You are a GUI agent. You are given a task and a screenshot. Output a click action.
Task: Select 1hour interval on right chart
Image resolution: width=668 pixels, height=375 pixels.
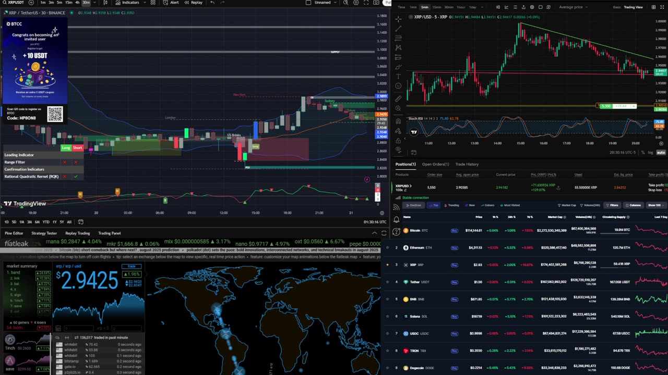pos(461,7)
